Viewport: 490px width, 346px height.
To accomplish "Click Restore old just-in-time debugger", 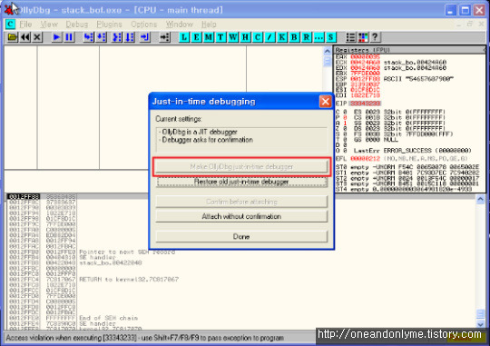I will click(241, 182).
